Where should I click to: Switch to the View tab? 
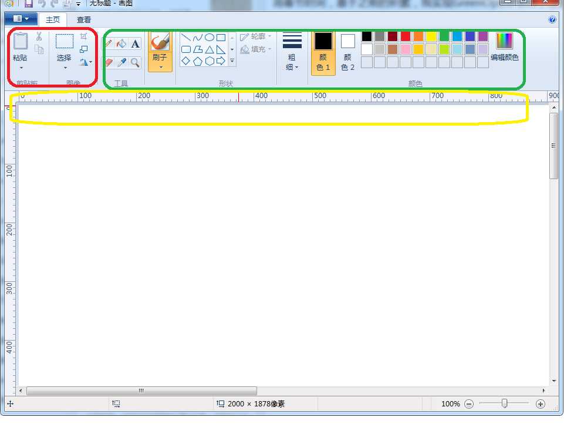pos(84,20)
